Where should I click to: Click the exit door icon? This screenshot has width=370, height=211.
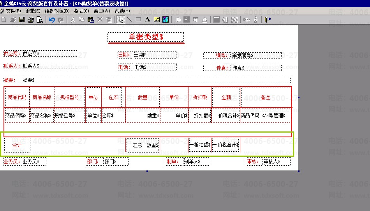267,20
